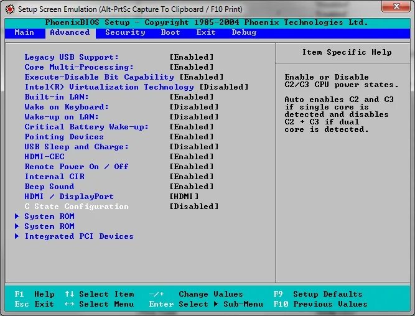
Task: Select the Advanced menu tab
Action: point(70,32)
